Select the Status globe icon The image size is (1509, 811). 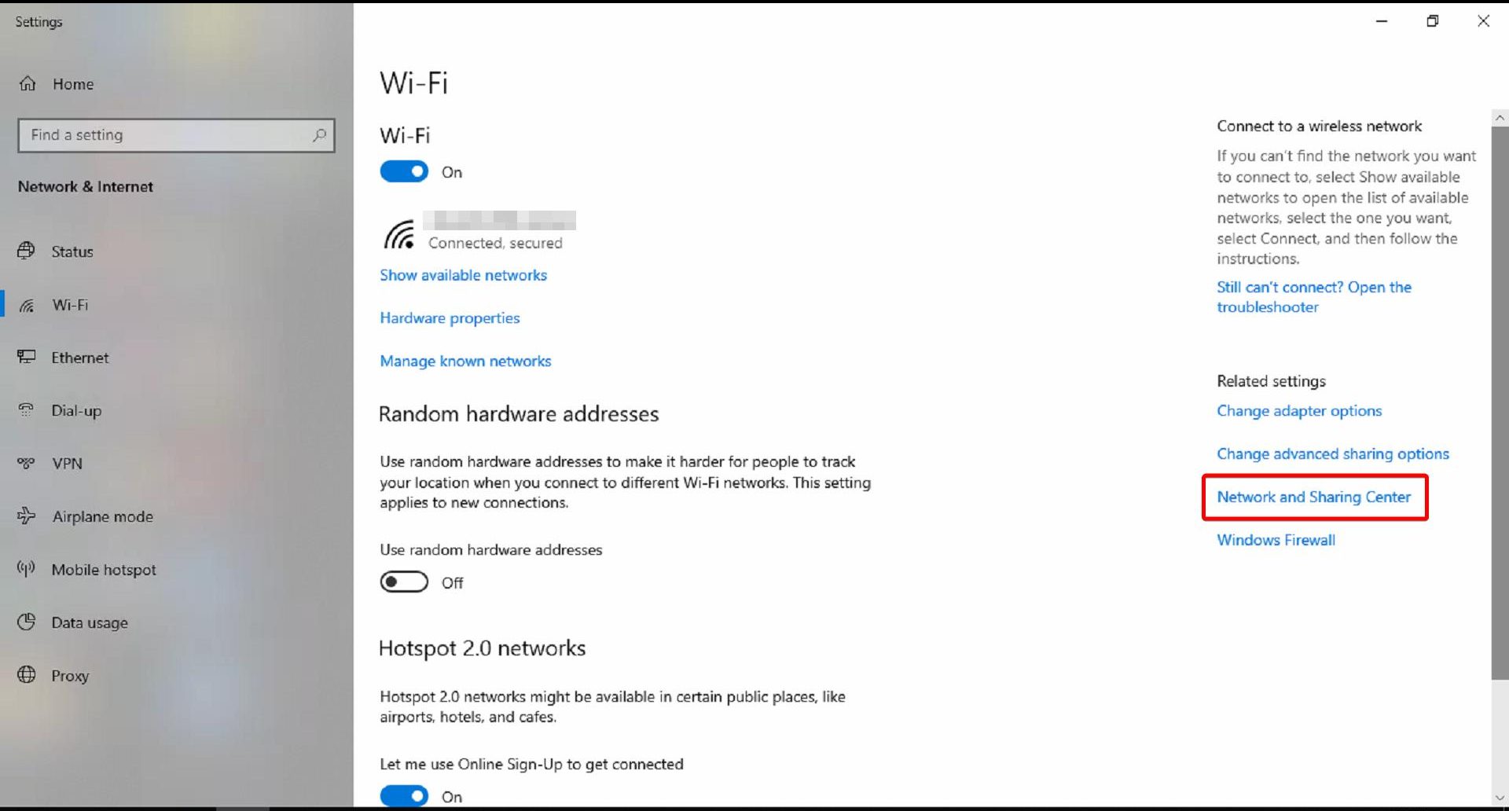click(x=26, y=251)
